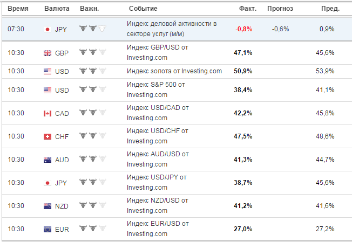The image size is (352, 242).
Task: Click the Australia flag next to AUD
Action: (x=48, y=160)
